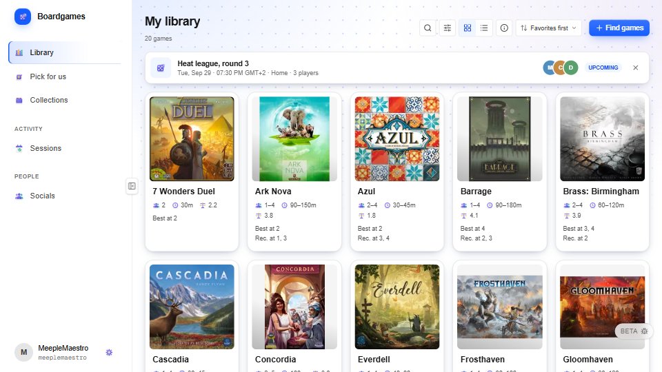
Task: Click the Frosthaven title
Action: [x=483, y=360]
